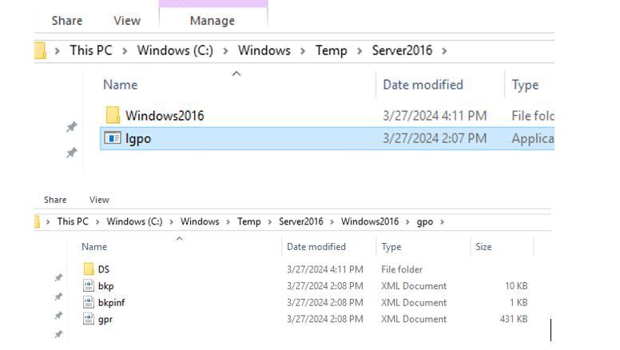Viewport: 620px width, 350px height.
Task: Click the lgpo application icon
Action: click(113, 138)
